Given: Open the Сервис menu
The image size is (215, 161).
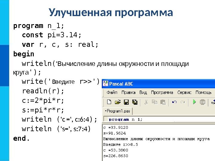Looking at the screenshot, I should [x=184, y=92].
